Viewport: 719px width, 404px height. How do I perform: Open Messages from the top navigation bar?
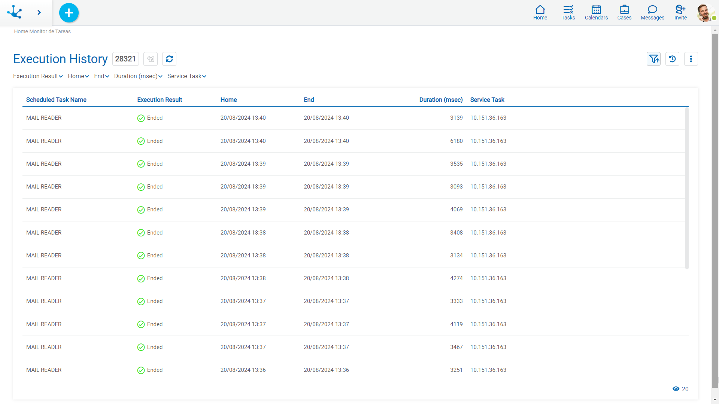pyautogui.click(x=652, y=12)
